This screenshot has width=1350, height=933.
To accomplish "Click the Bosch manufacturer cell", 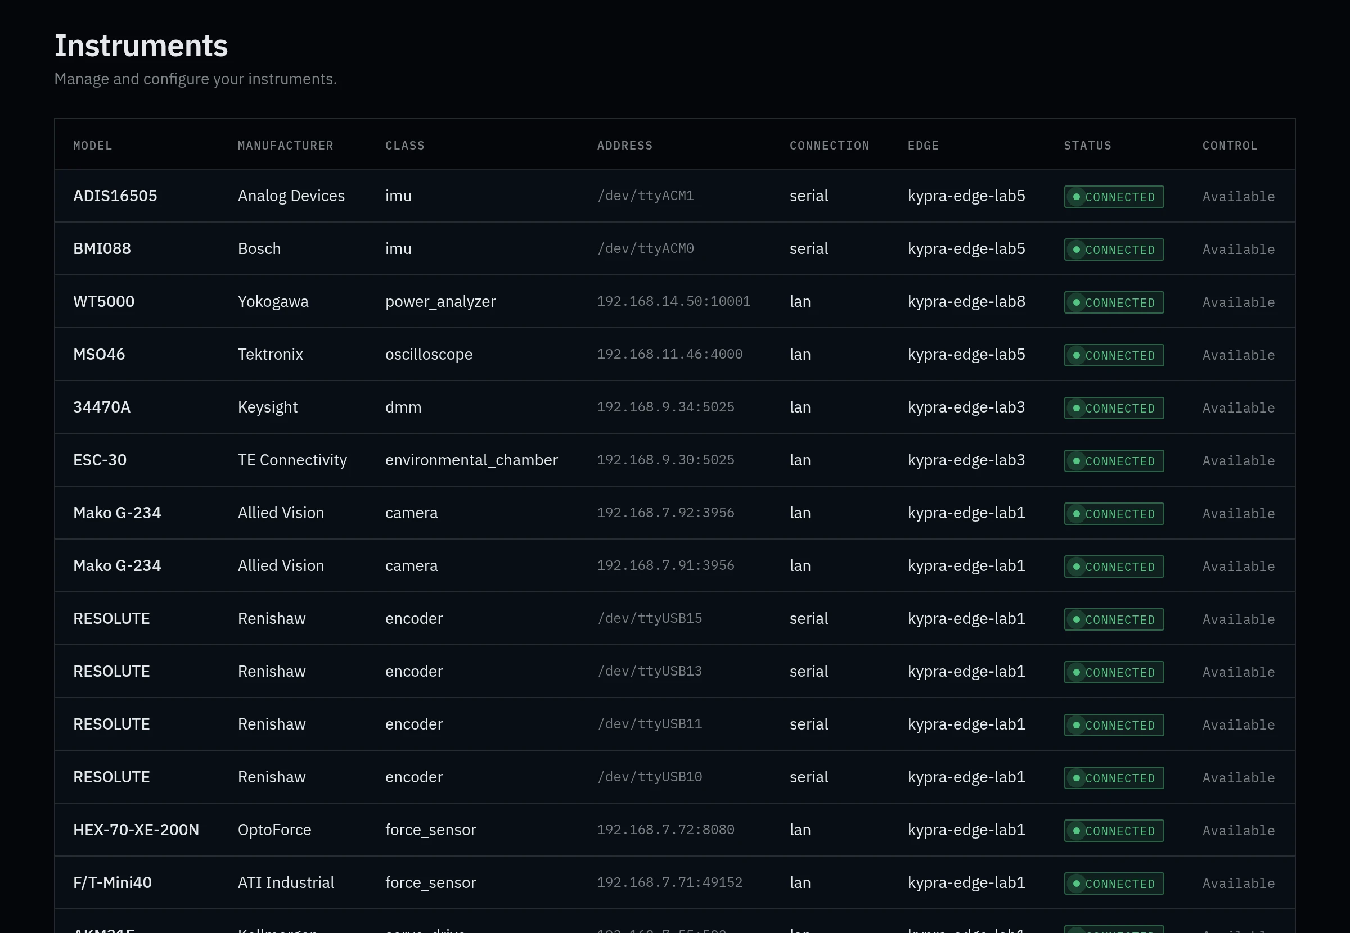I will coord(259,249).
